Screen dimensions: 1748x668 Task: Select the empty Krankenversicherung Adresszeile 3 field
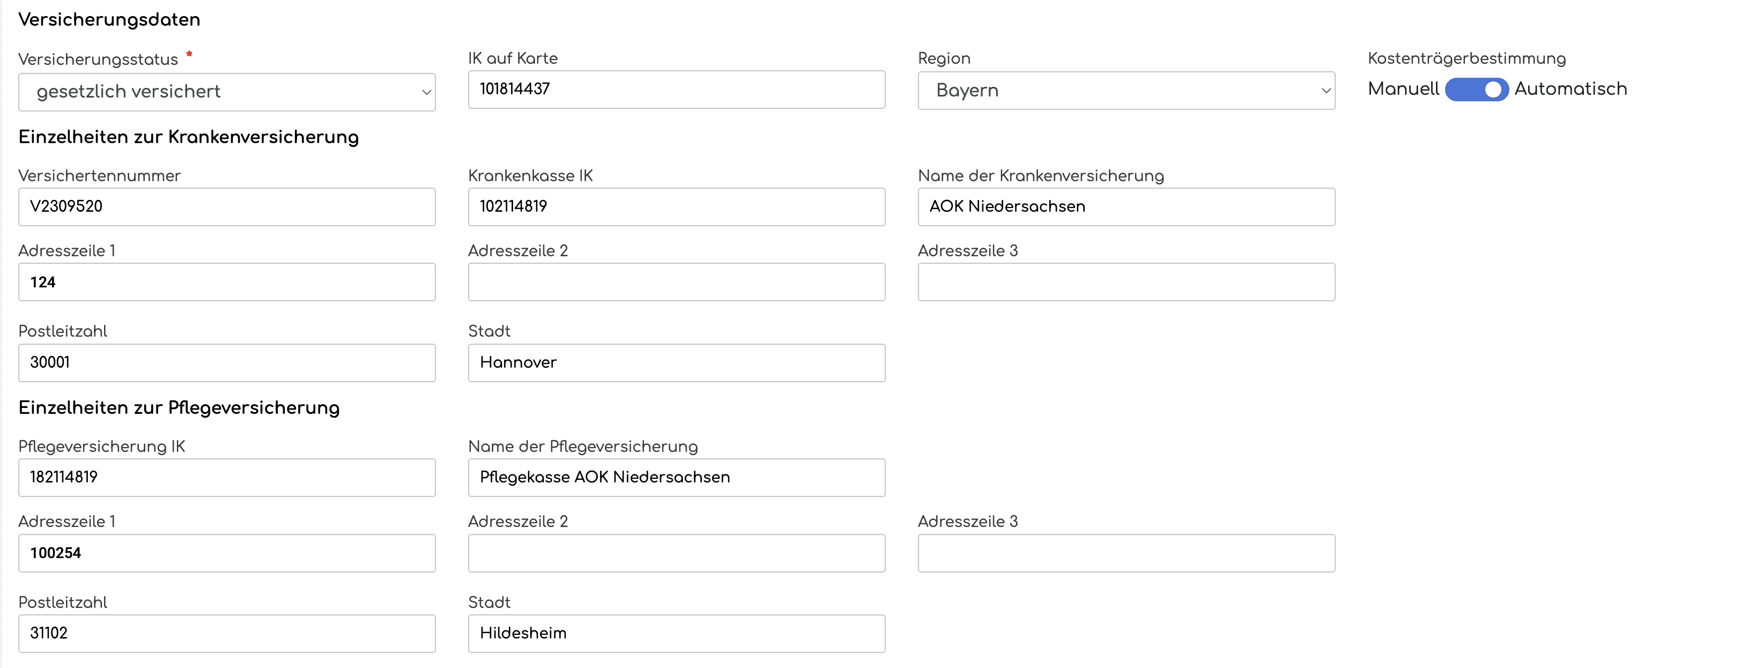[x=1127, y=281]
